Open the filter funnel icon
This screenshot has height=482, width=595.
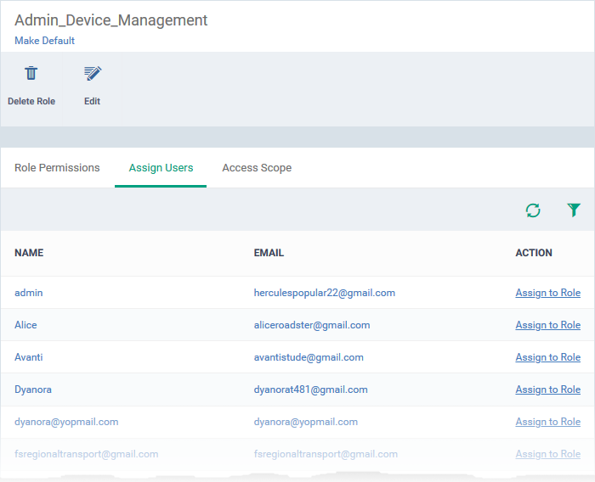(574, 210)
